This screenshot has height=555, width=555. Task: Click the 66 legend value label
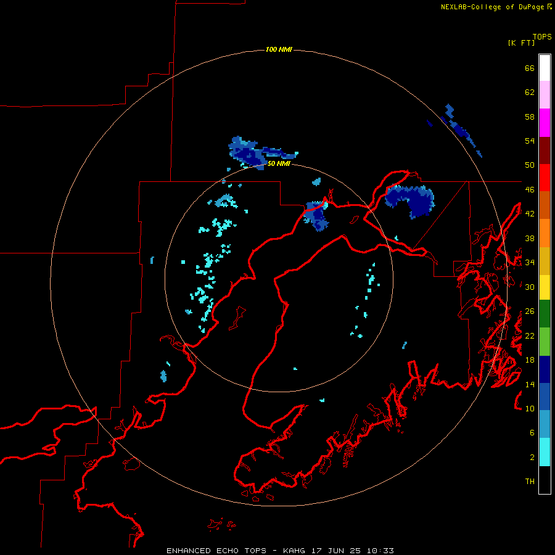coord(530,68)
